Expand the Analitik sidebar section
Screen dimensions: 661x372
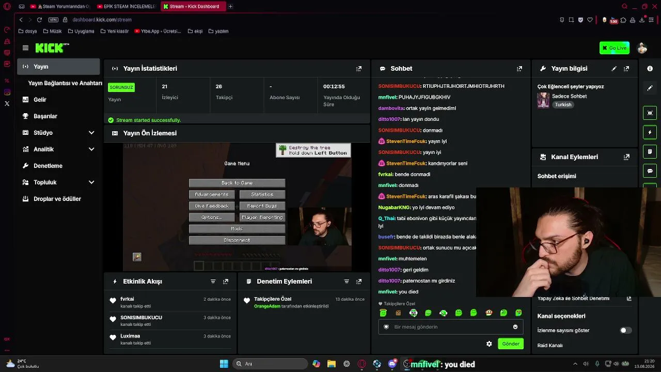(91, 149)
